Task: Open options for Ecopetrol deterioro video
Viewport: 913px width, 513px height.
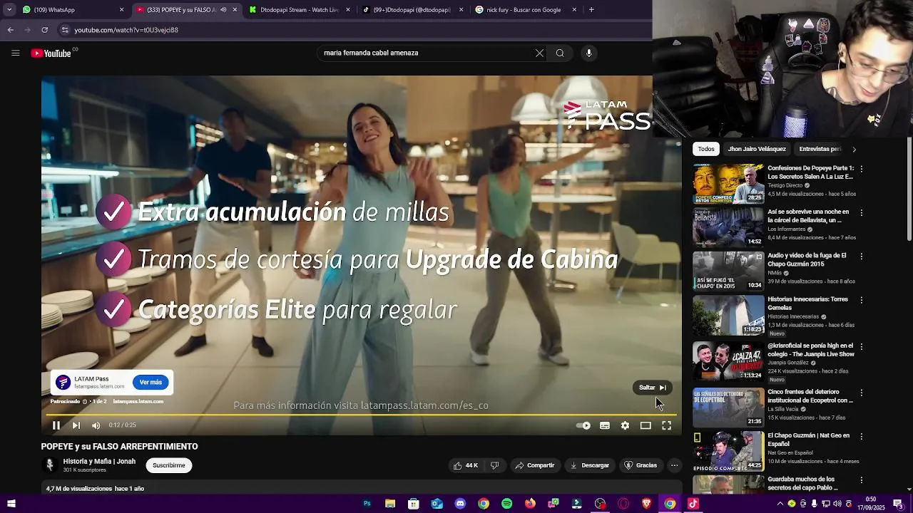Action: tap(862, 393)
